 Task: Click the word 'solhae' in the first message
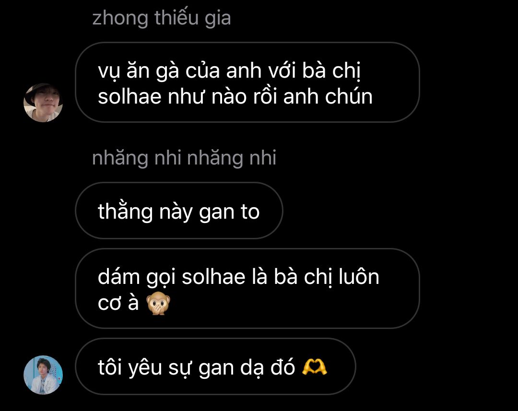130,96
